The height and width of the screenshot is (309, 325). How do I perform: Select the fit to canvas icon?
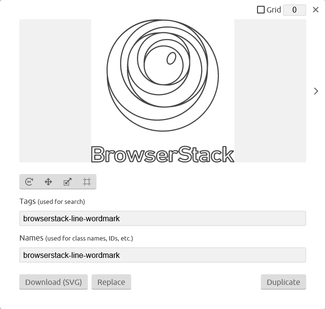87,182
